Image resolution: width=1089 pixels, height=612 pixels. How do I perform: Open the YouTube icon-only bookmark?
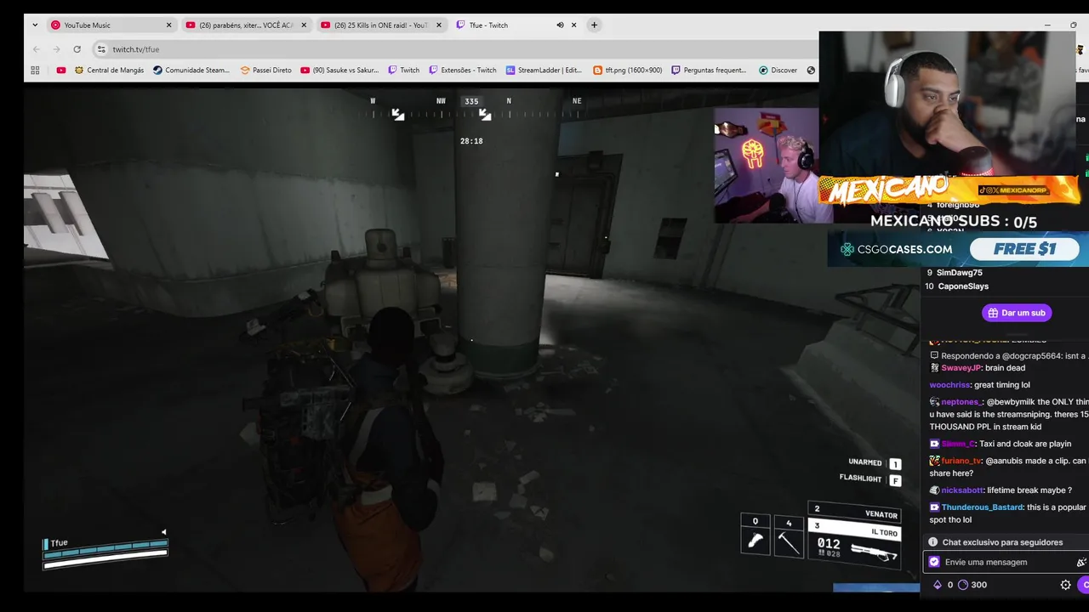[x=60, y=71]
